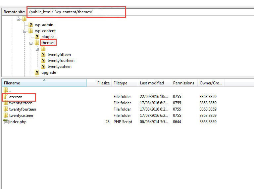Click the index.php script file icon
The image size is (254, 189).
click(x=6, y=121)
